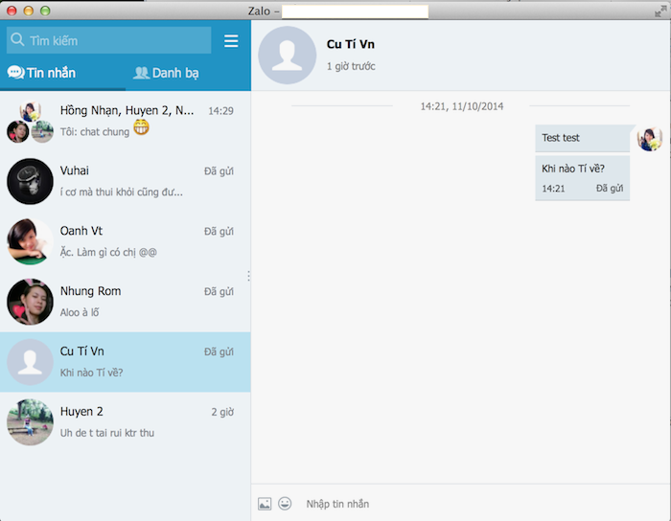The height and width of the screenshot is (521, 671).
Task: Click the magnifier search icon
Action: click(x=17, y=40)
